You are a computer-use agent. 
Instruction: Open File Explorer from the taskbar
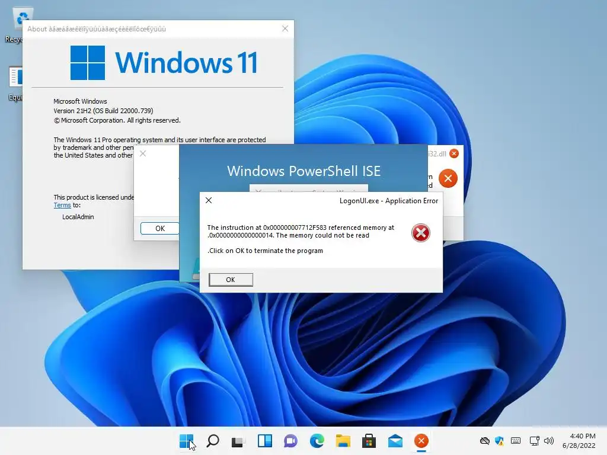[x=343, y=441]
